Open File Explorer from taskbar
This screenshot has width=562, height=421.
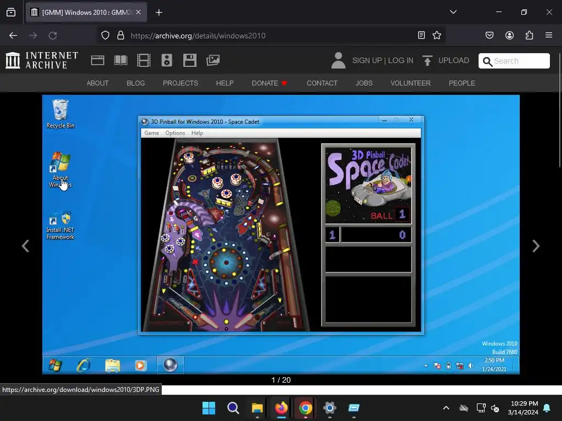[257, 408]
